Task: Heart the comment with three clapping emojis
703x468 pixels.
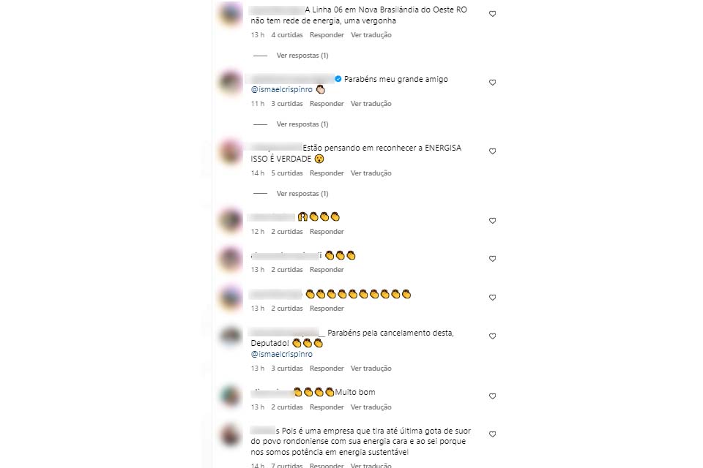Action: click(492, 259)
